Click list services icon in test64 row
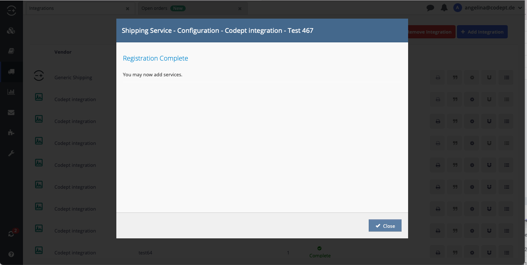The height and width of the screenshot is (265, 527). click(506, 253)
